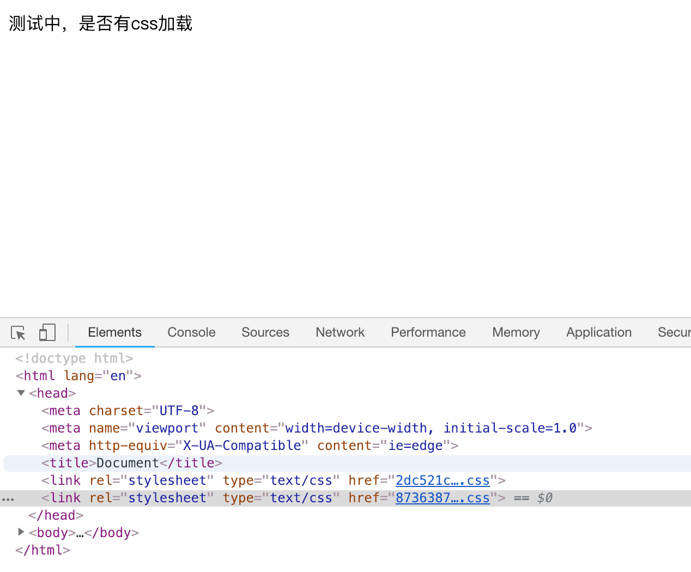The height and width of the screenshot is (572, 691).
Task: Toggle the device toolbar icon
Action: click(x=47, y=332)
